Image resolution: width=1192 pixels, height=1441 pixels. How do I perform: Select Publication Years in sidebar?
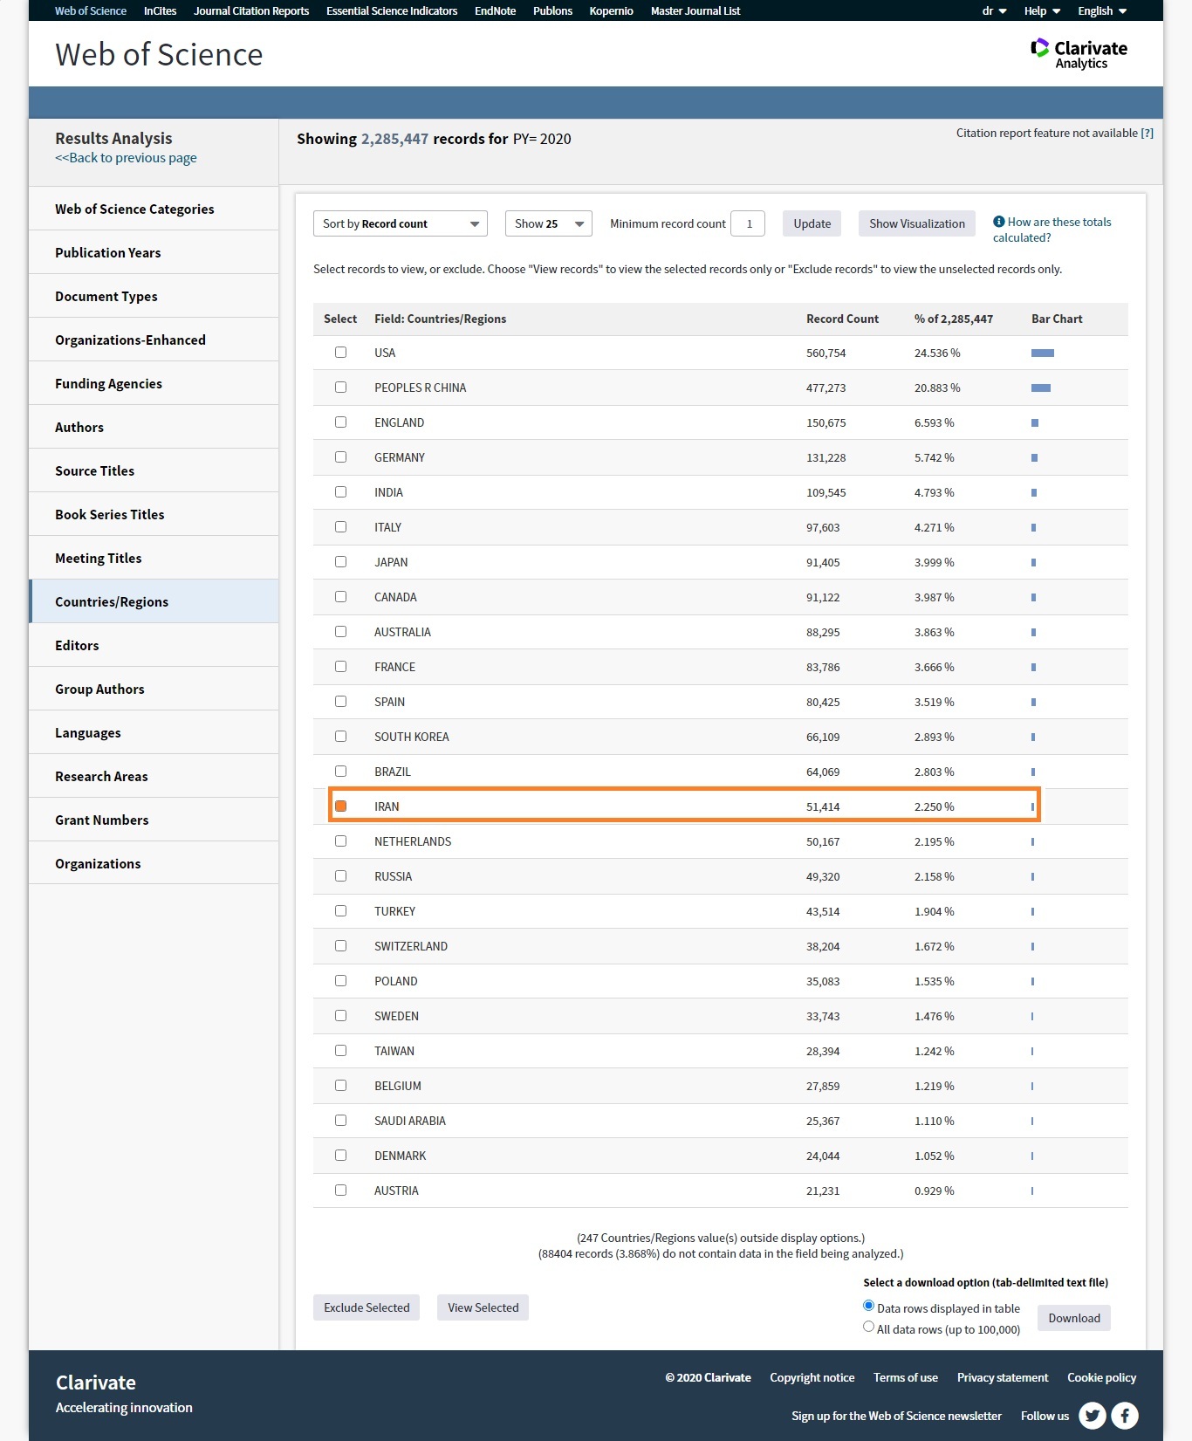(x=154, y=252)
